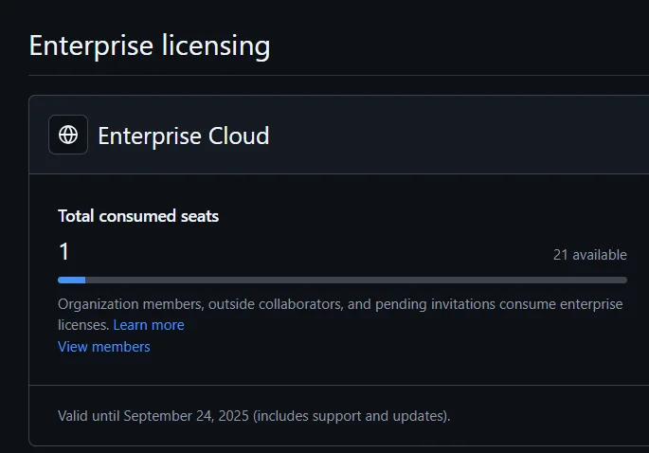This screenshot has width=649, height=453.
Task: Click the Enterprise Cloud globe icon
Action: pos(68,135)
